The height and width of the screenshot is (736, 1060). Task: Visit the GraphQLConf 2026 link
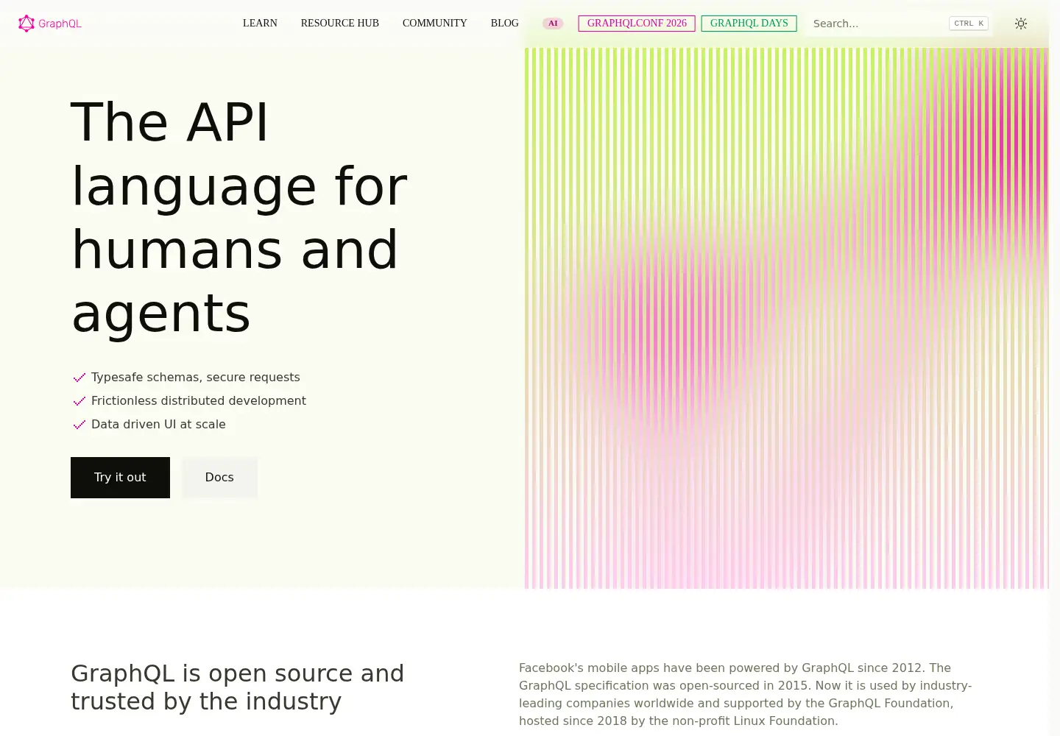pyautogui.click(x=637, y=24)
